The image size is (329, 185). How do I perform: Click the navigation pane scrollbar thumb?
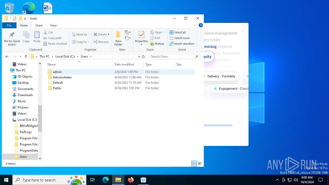[40, 118]
